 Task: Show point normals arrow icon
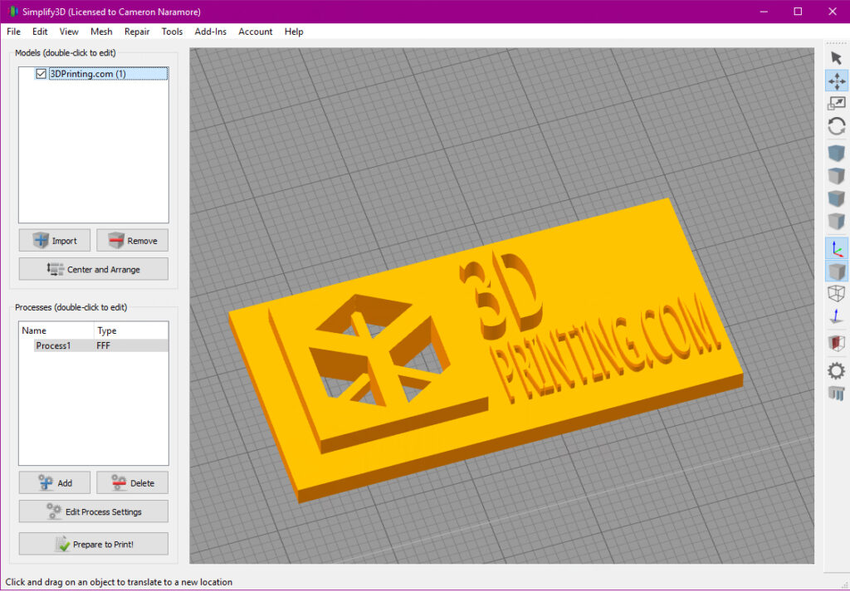tap(837, 316)
